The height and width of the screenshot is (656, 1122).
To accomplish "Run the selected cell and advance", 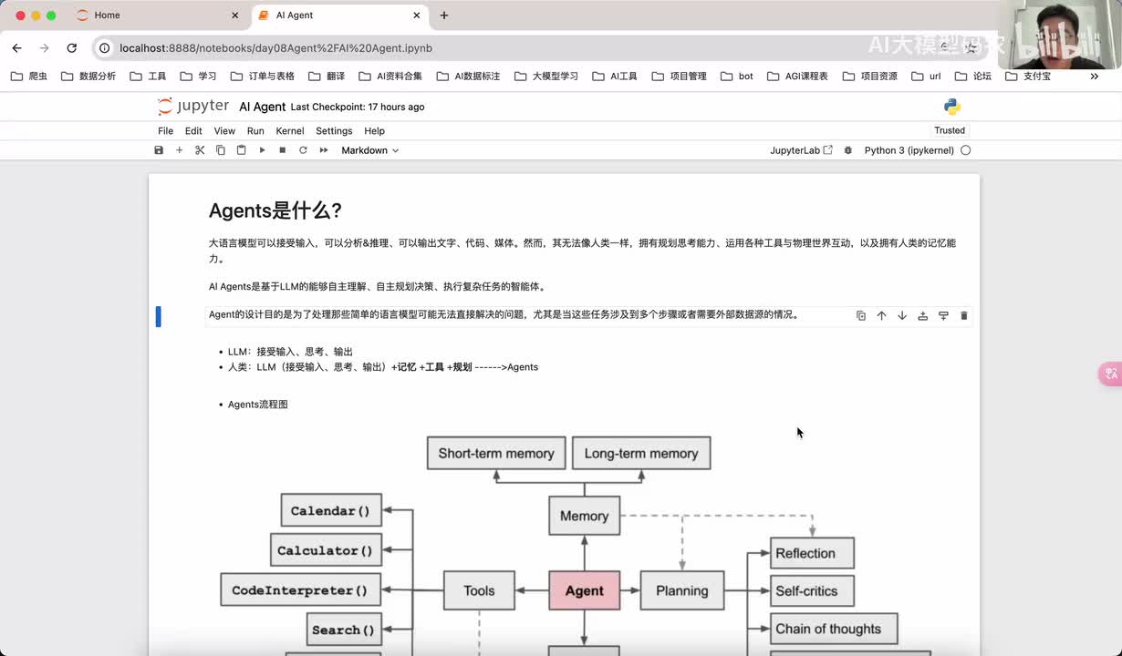I will click(x=262, y=150).
